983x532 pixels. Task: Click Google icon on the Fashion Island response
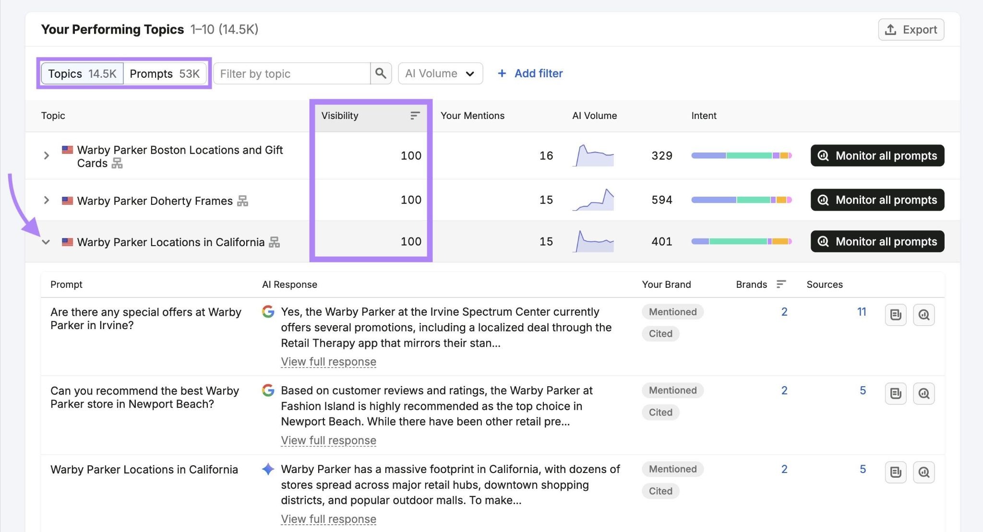click(x=268, y=390)
